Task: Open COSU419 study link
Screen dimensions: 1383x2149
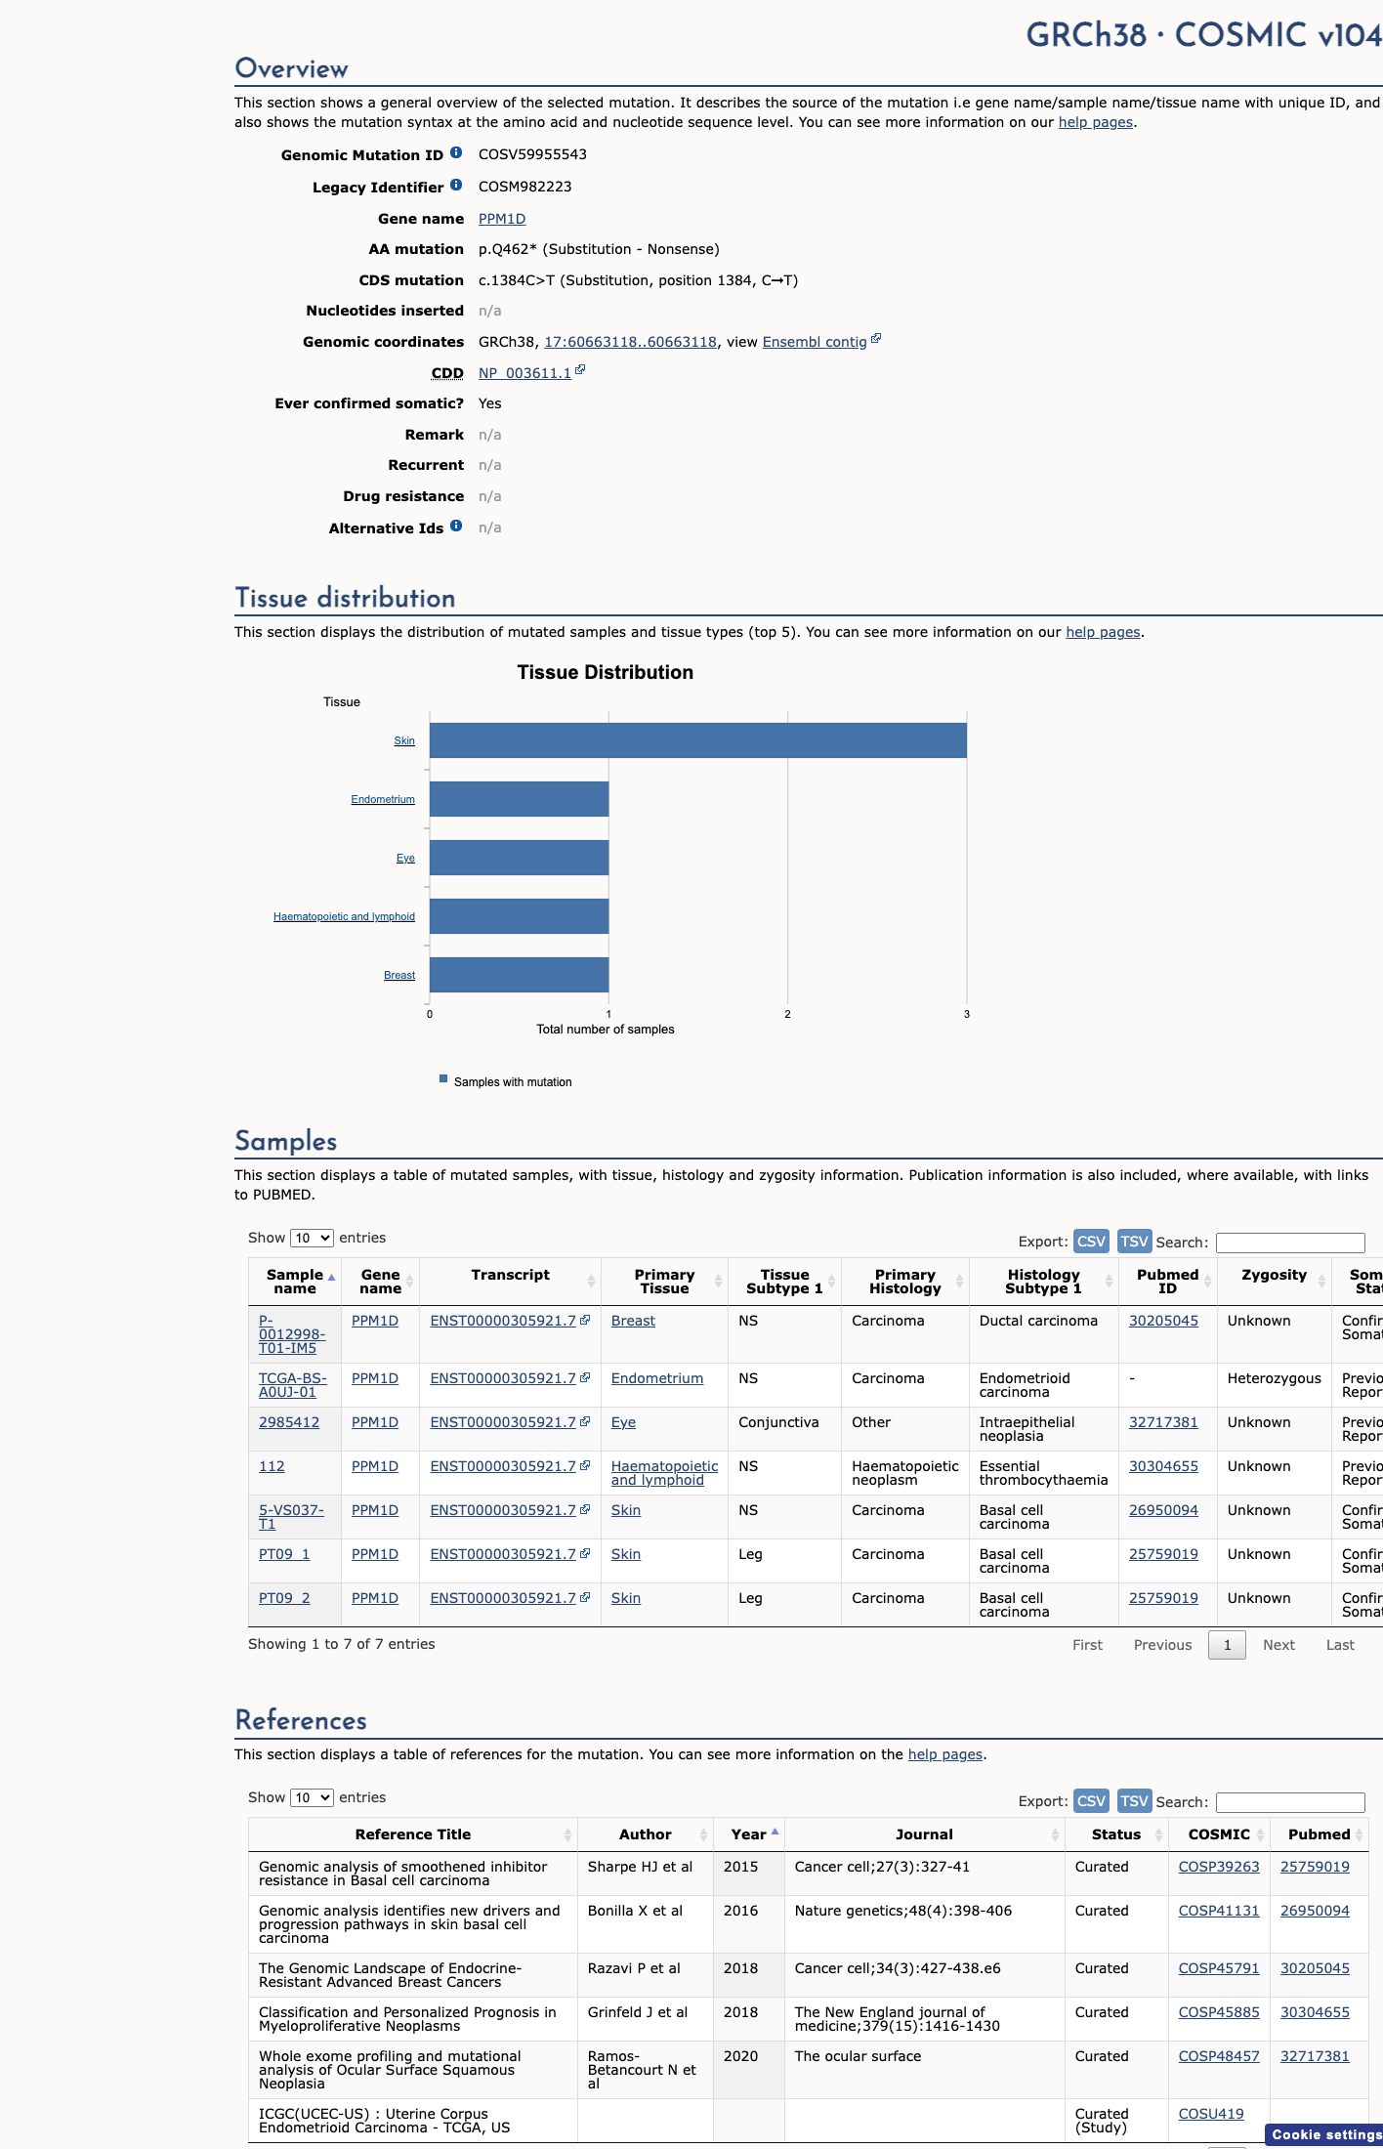Action: 1211,2114
